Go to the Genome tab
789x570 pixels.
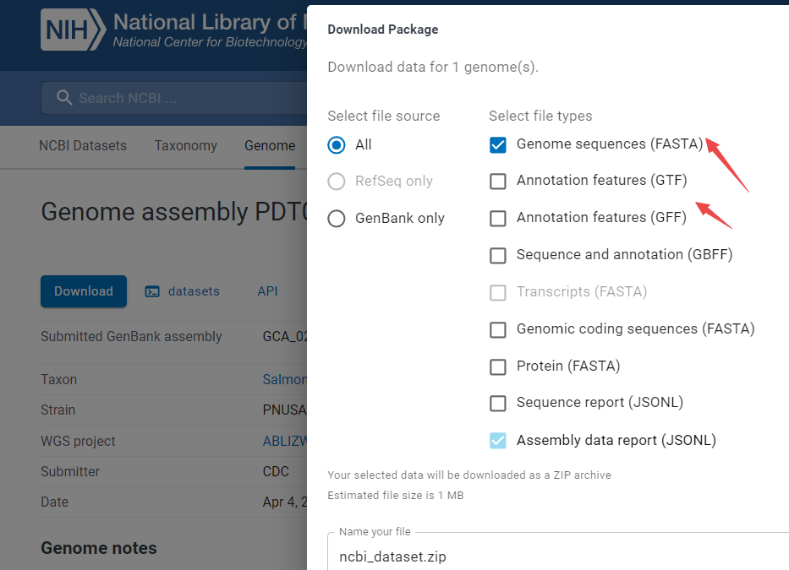pos(270,146)
